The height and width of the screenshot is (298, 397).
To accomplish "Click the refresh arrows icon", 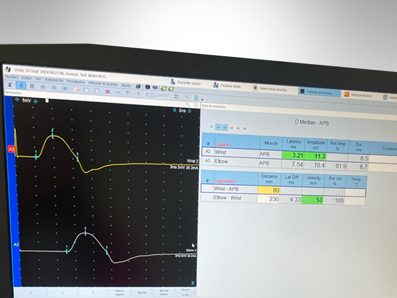I will 177,96.
